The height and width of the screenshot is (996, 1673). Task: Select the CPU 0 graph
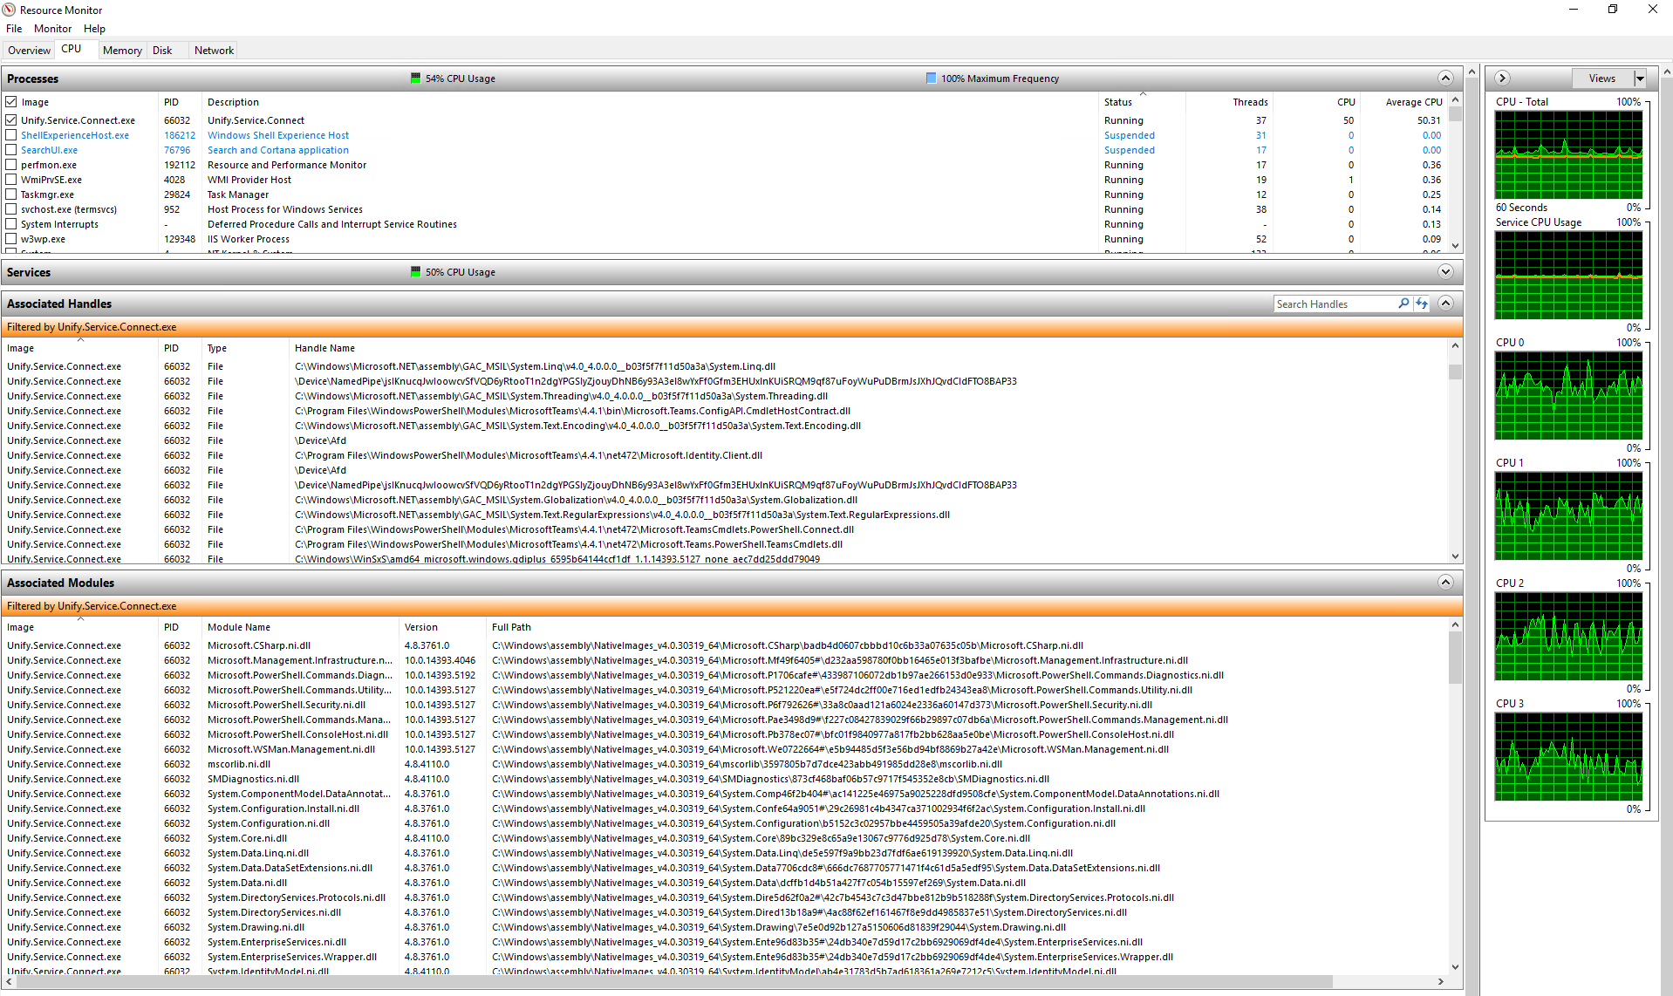pyautogui.click(x=1568, y=396)
